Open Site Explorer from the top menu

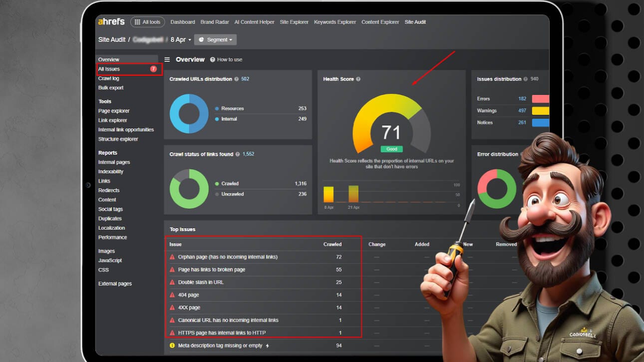[x=294, y=22]
